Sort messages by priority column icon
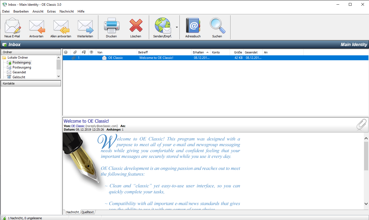Viewport: 369px width, 220px height. pos(66,52)
